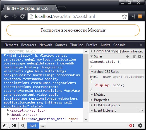
Task: Open the Profiles tab
Action: [x=92, y=45]
